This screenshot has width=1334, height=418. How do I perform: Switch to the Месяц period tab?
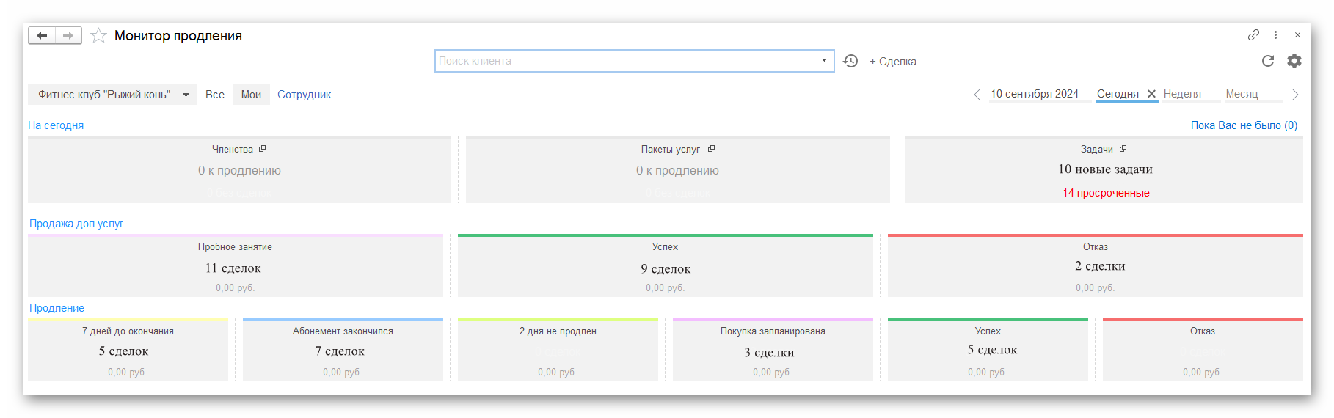coord(1242,94)
